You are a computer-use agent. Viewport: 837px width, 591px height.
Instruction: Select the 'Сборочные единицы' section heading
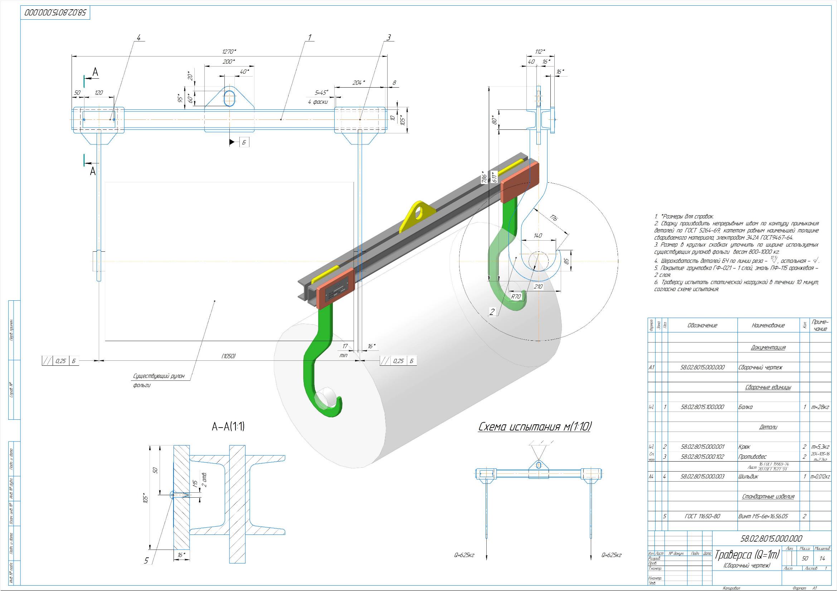click(768, 388)
